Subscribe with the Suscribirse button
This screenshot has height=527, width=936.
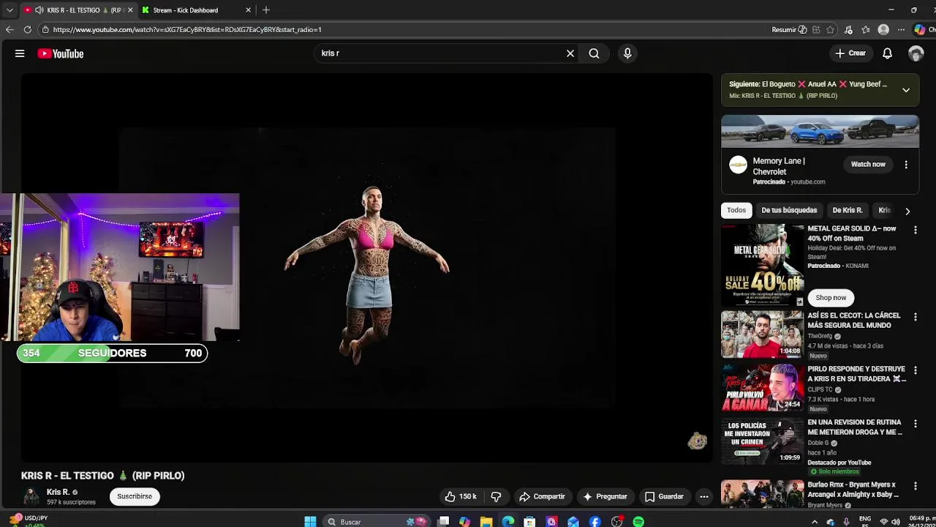coord(135,496)
